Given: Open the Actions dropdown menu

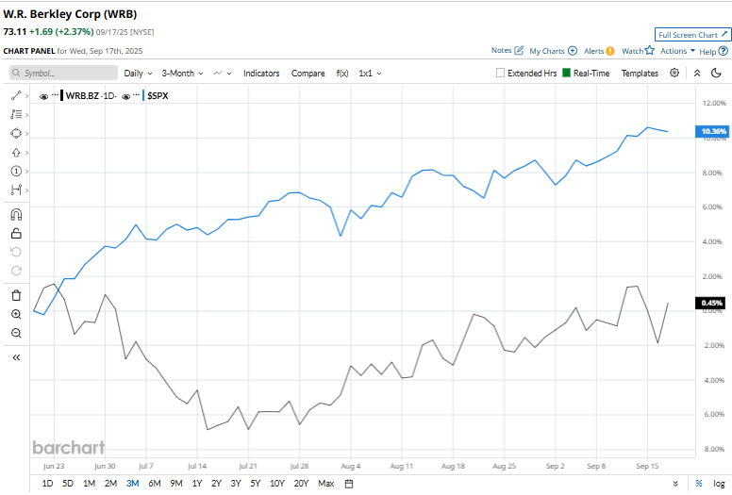Looking at the screenshot, I should [x=677, y=51].
